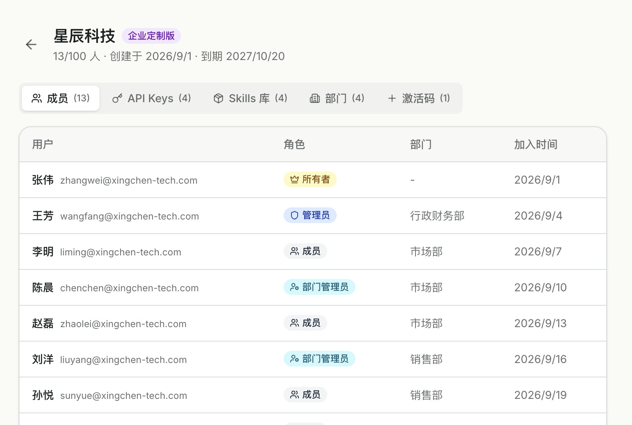Click the 星辰科技 organization title
632x425 pixels.
click(x=85, y=36)
